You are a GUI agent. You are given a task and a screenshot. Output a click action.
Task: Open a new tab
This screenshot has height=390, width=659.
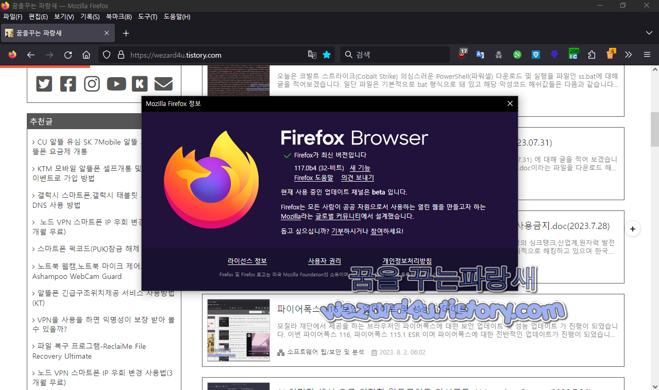click(x=126, y=33)
